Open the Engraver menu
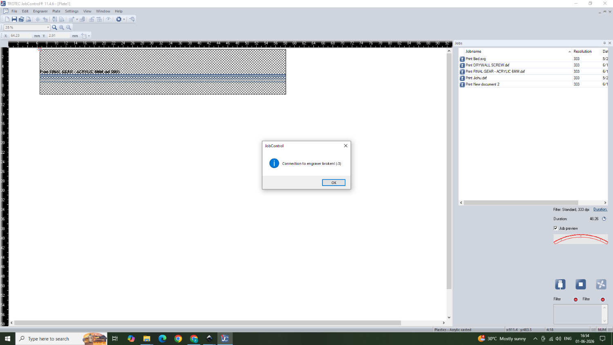Viewport: 613px width, 345px height. click(40, 11)
